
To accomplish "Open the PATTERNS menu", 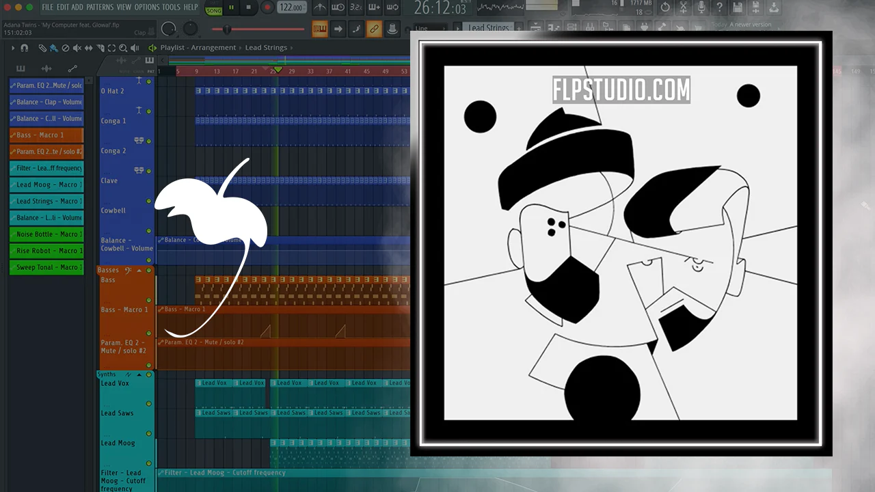I will [100, 8].
